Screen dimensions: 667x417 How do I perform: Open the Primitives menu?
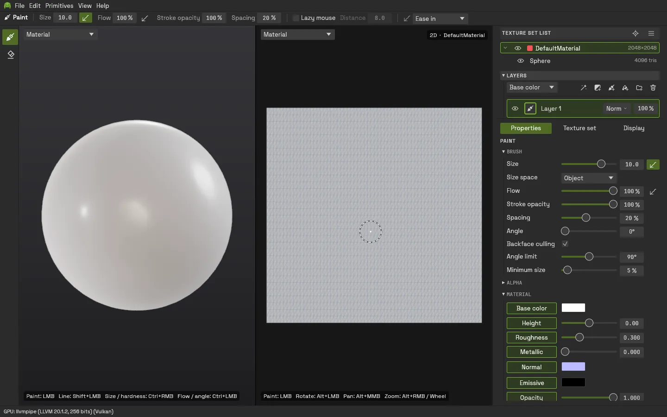[x=59, y=6]
